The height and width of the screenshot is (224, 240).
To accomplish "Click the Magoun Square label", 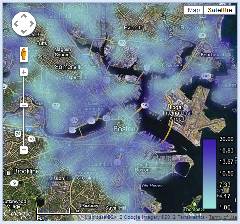I will coord(62,52).
